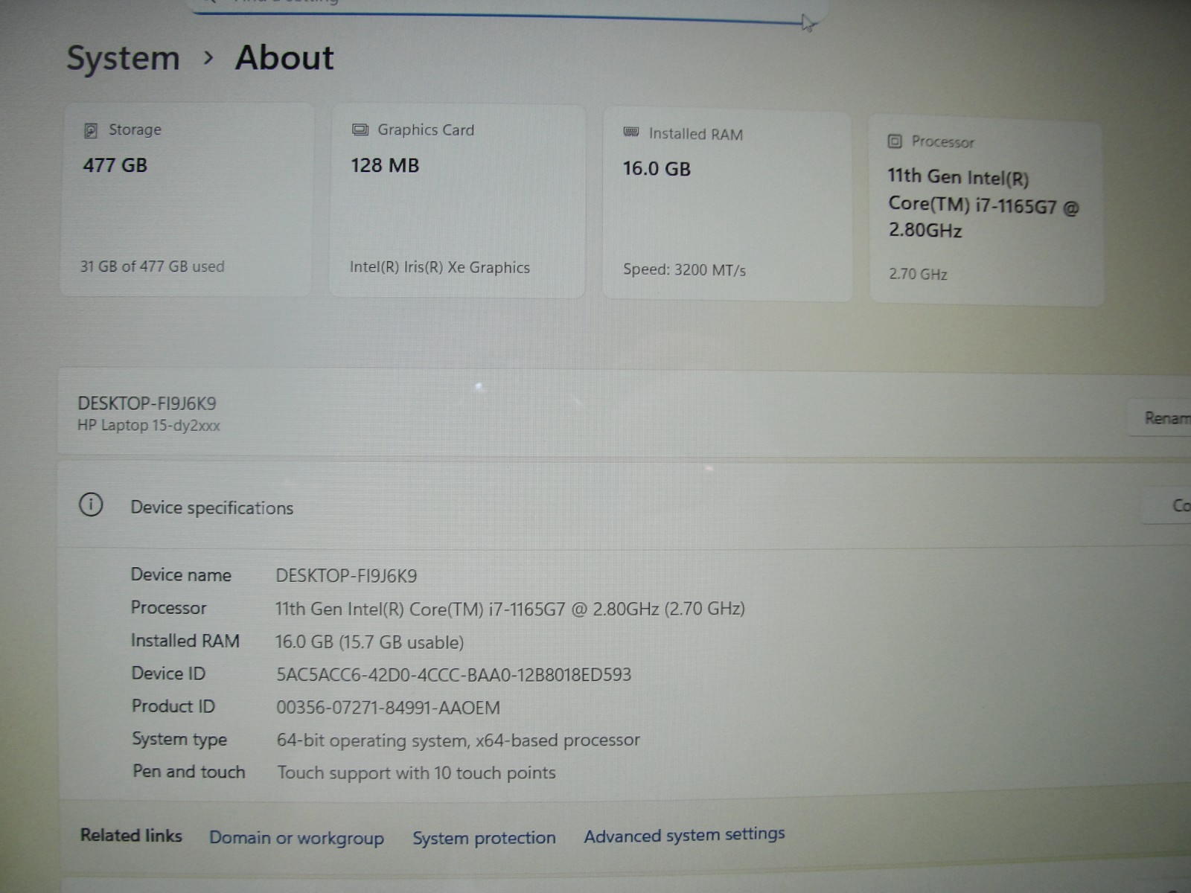Image resolution: width=1191 pixels, height=893 pixels.
Task: Collapse the Device specifications section
Action: [x=624, y=506]
